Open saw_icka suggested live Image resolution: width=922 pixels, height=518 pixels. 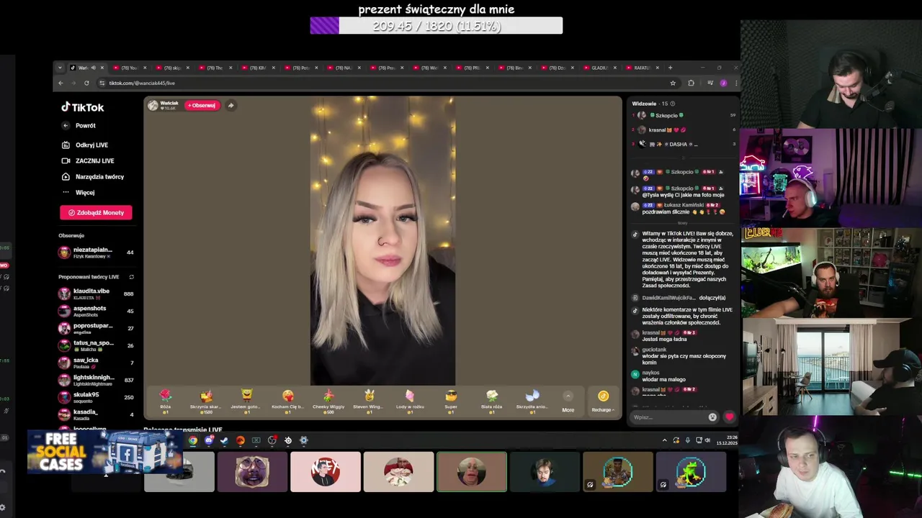(96, 363)
